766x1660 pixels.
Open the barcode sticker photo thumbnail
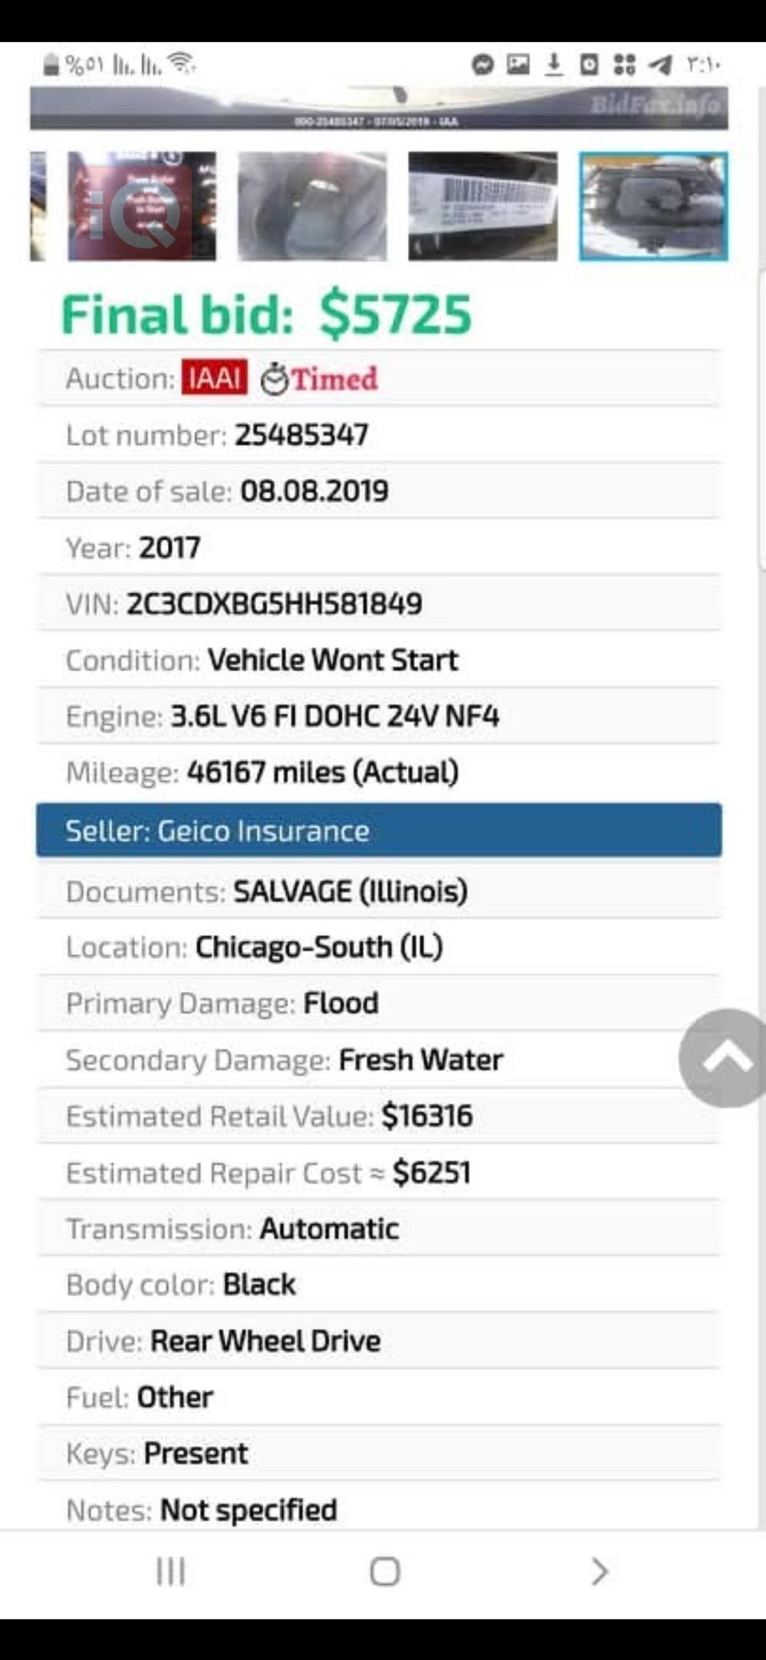point(483,206)
